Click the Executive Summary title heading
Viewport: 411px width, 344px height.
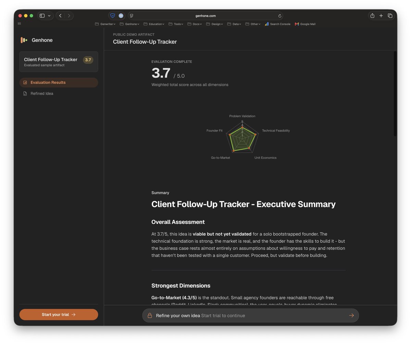click(244, 204)
